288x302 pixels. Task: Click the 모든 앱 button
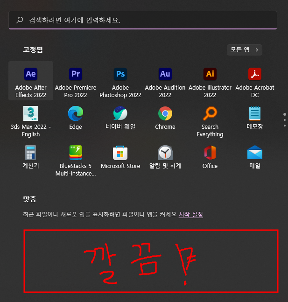[x=245, y=50]
